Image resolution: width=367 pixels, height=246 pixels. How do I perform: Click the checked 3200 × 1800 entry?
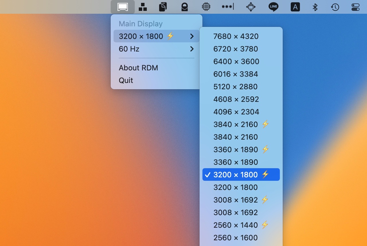tap(241, 175)
